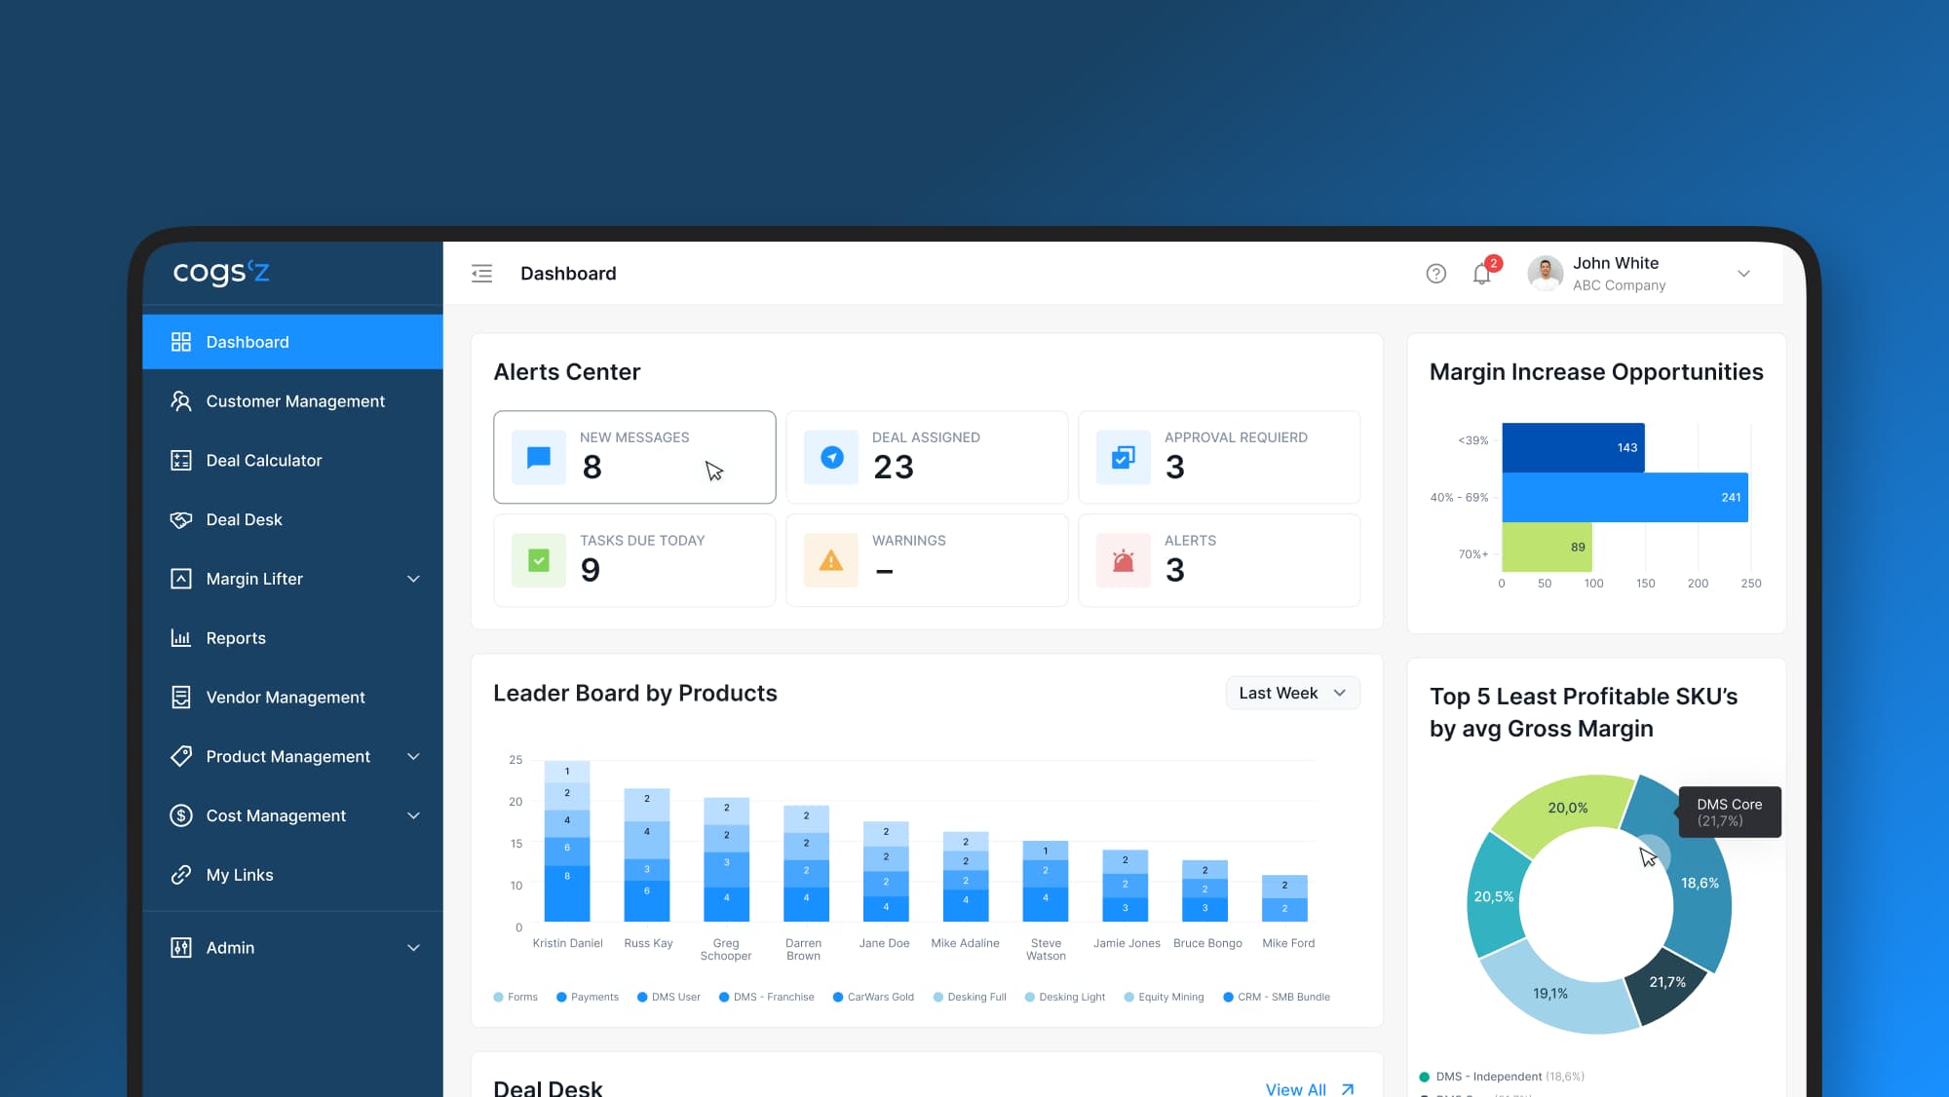Click John White's avatar photo
This screenshot has width=1949, height=1097.
click(1546, 274)
